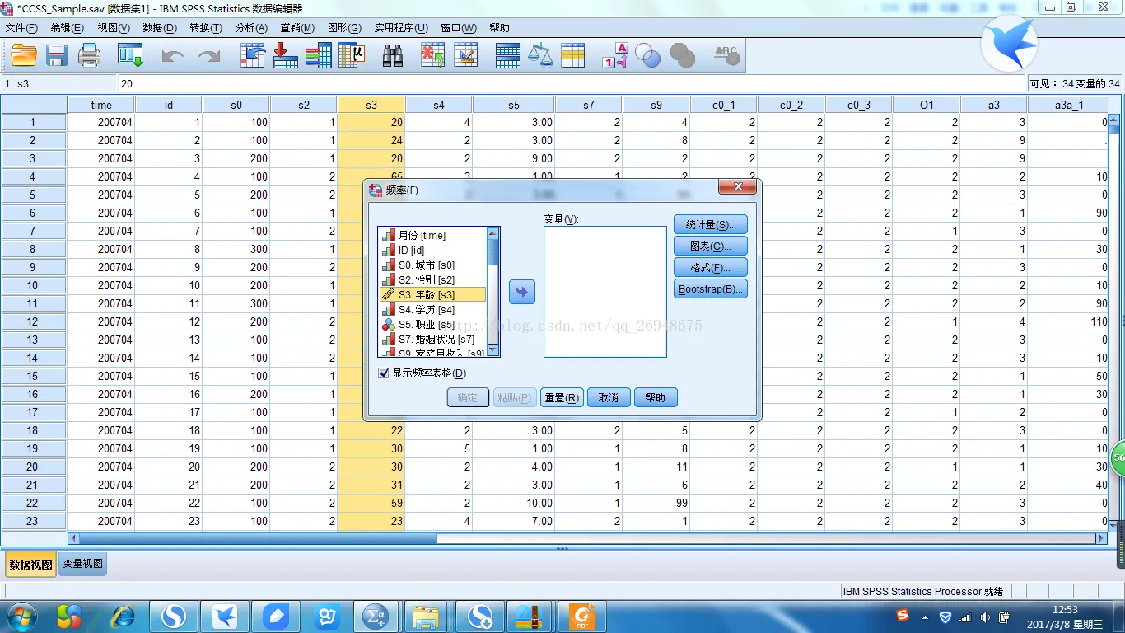The height and width of the screenshot is (633, 1125).
Task: Click the Value labels toolbar icon
Action: point(614,55)
